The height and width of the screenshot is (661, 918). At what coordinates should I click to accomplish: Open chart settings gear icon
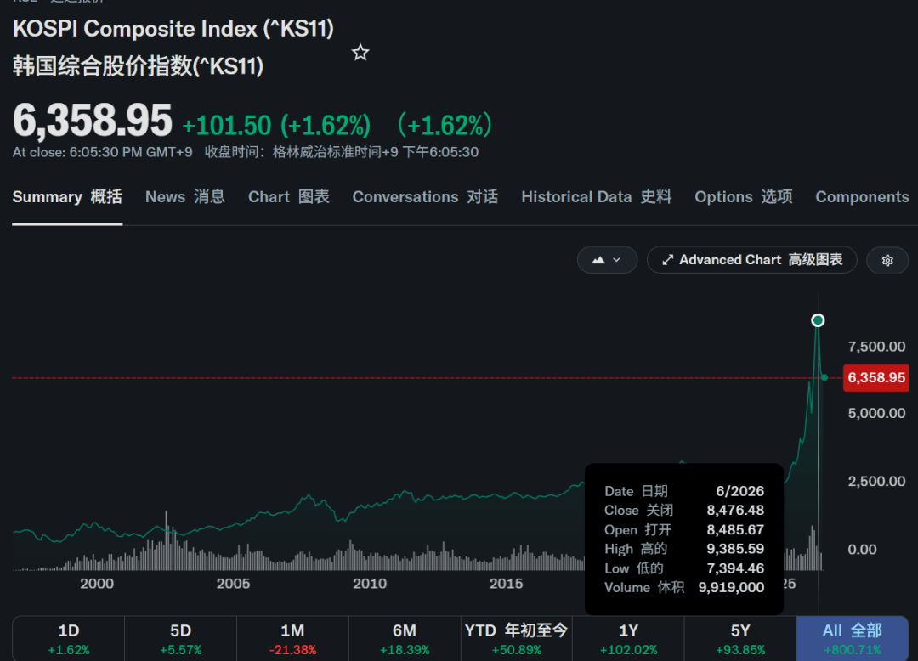[887, 260]
